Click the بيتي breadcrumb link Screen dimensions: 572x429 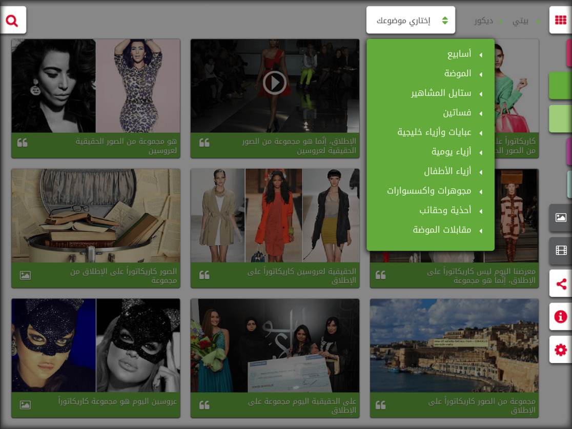coord(520,21)
